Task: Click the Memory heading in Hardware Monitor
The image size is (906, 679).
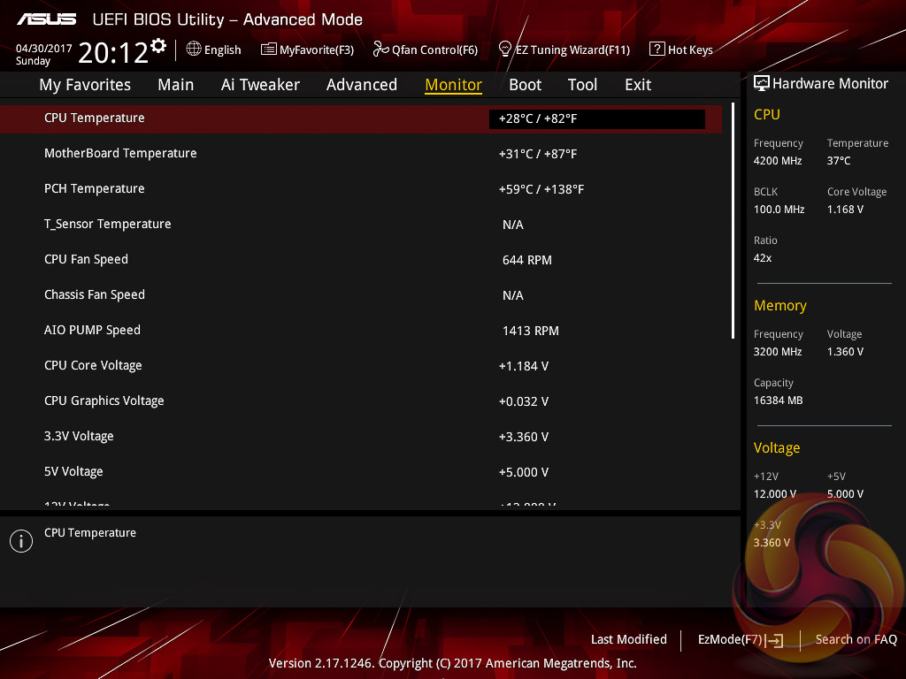Action: pos(780,305)
